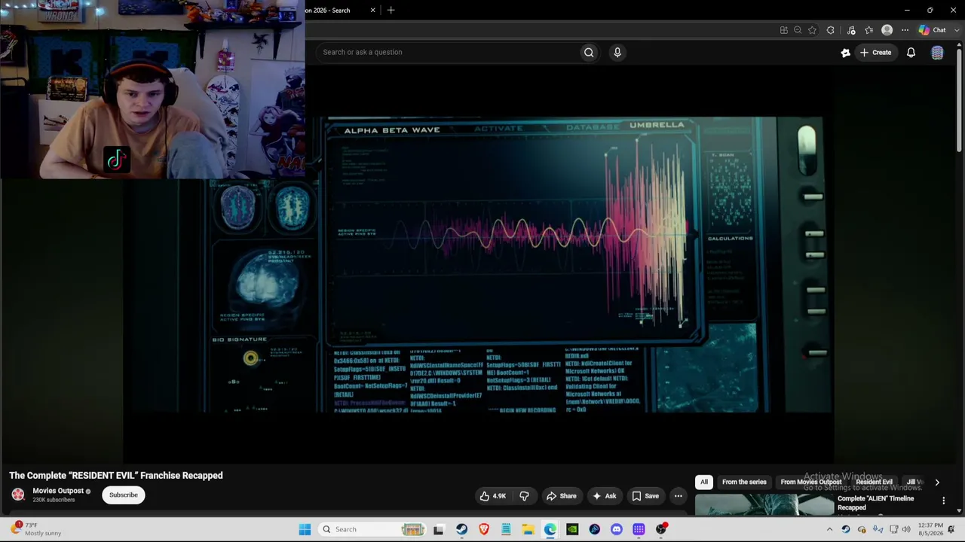Switch to Microsoft Edge in taskbar
This screenshot has width=965, height=542.
tap(550, 529)
